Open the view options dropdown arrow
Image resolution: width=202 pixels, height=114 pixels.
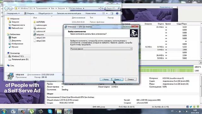pos(107,13)
